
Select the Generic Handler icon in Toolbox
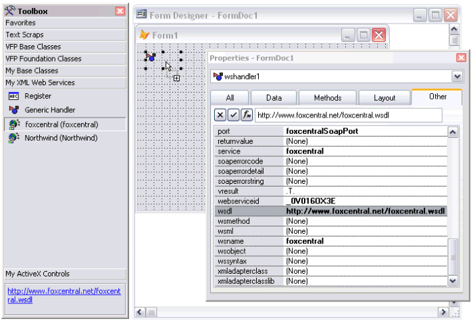[x=14, y=109]
